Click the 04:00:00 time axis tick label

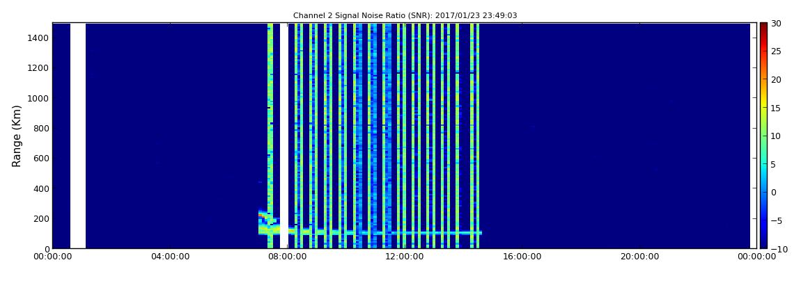point(170,257)
